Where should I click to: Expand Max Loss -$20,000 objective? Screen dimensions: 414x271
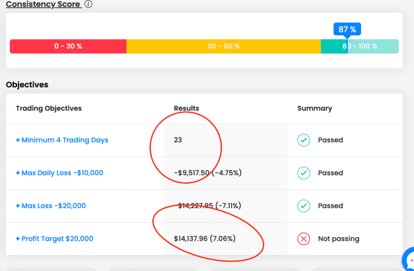pyautogui.click(x=51, y=206)
